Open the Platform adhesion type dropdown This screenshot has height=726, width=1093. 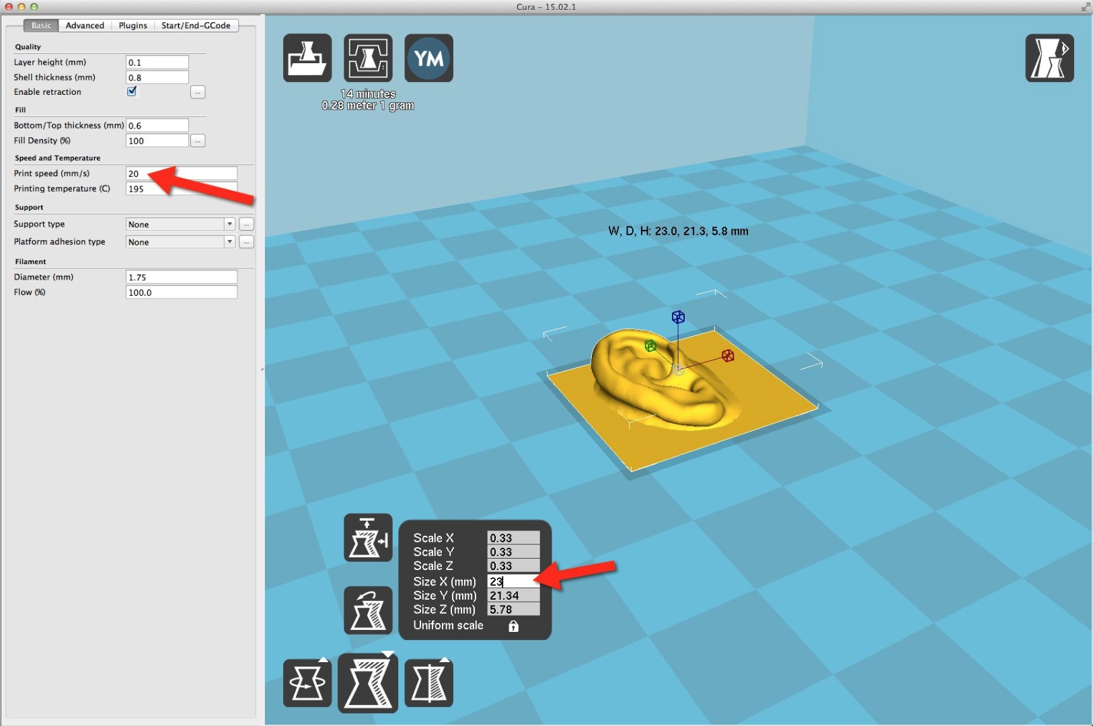[180, 242]
